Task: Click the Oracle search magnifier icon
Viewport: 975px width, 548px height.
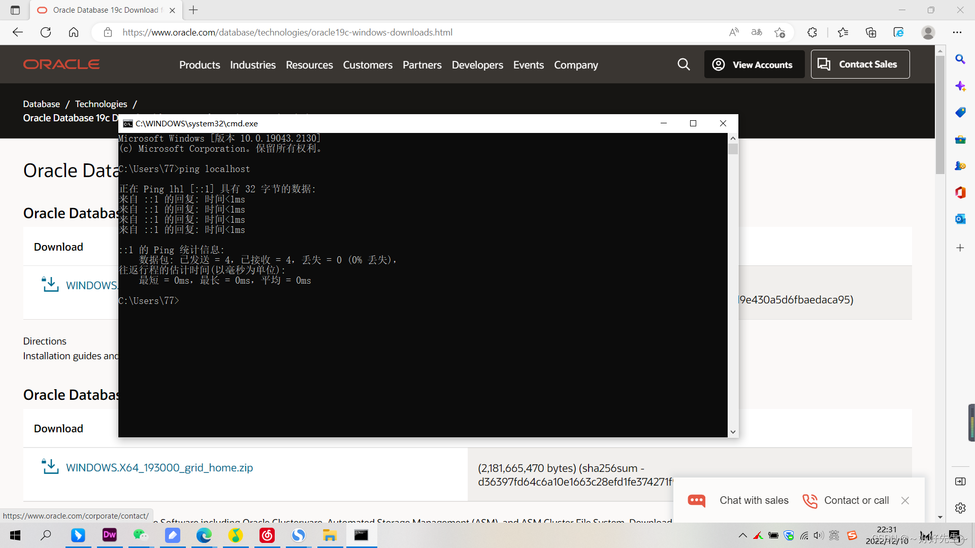Action: click(684, 64)
